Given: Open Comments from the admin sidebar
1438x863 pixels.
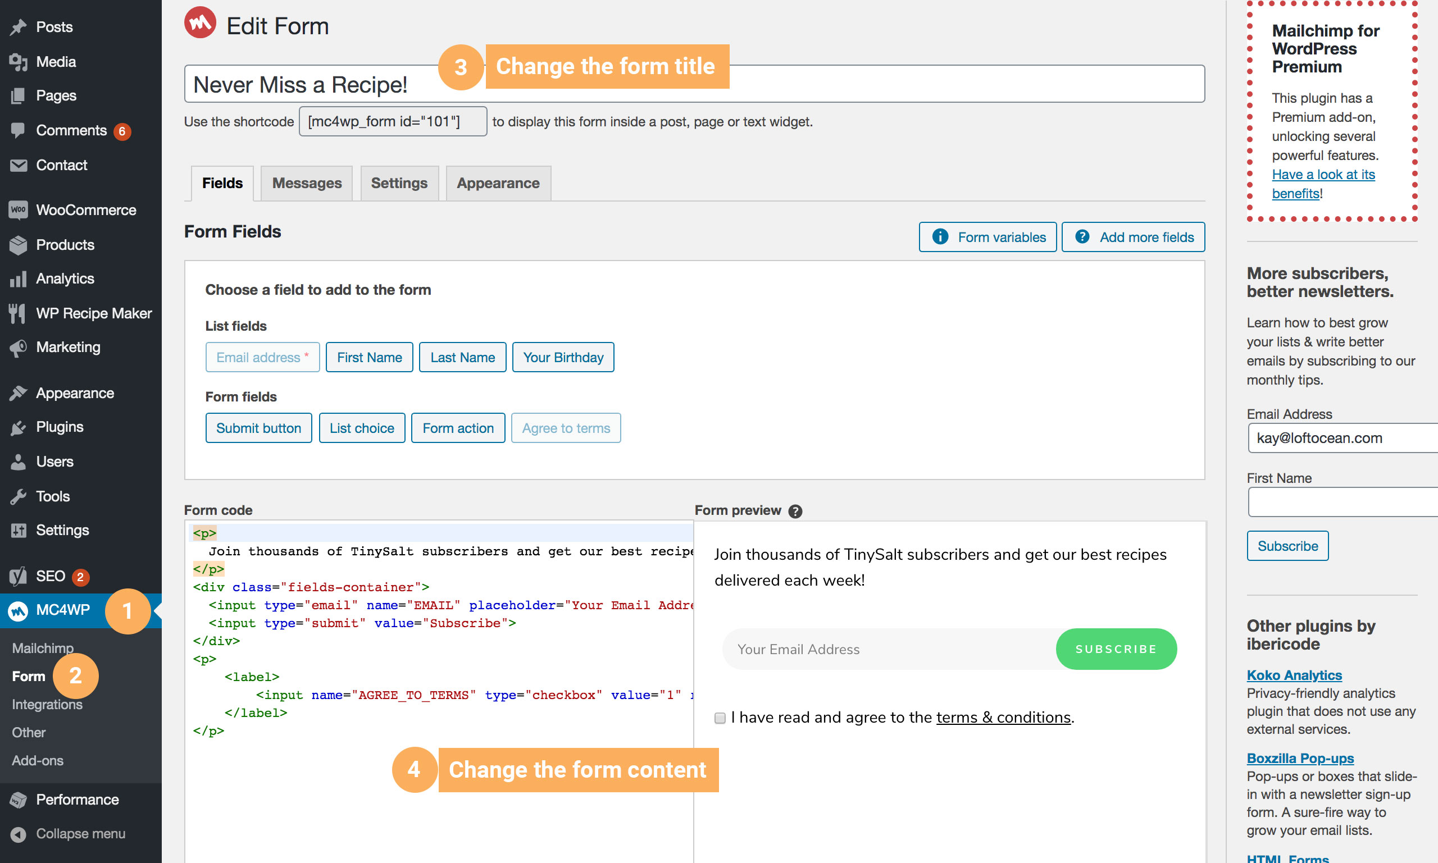Looking at the screenshot, I should [70, 130].
